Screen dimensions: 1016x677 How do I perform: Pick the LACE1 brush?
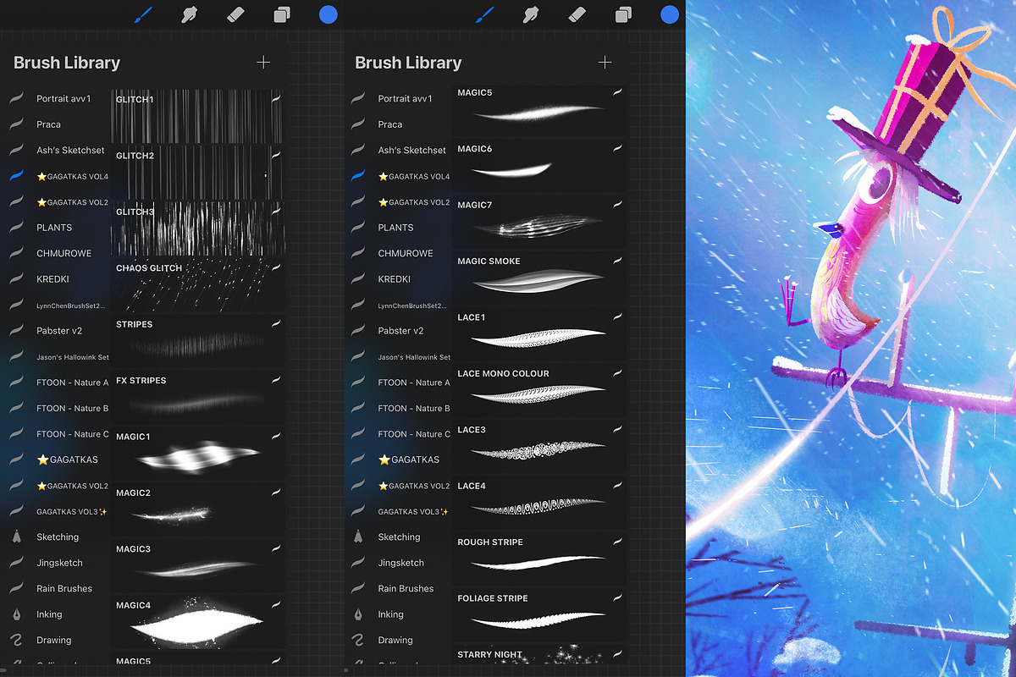coord(539,333)
